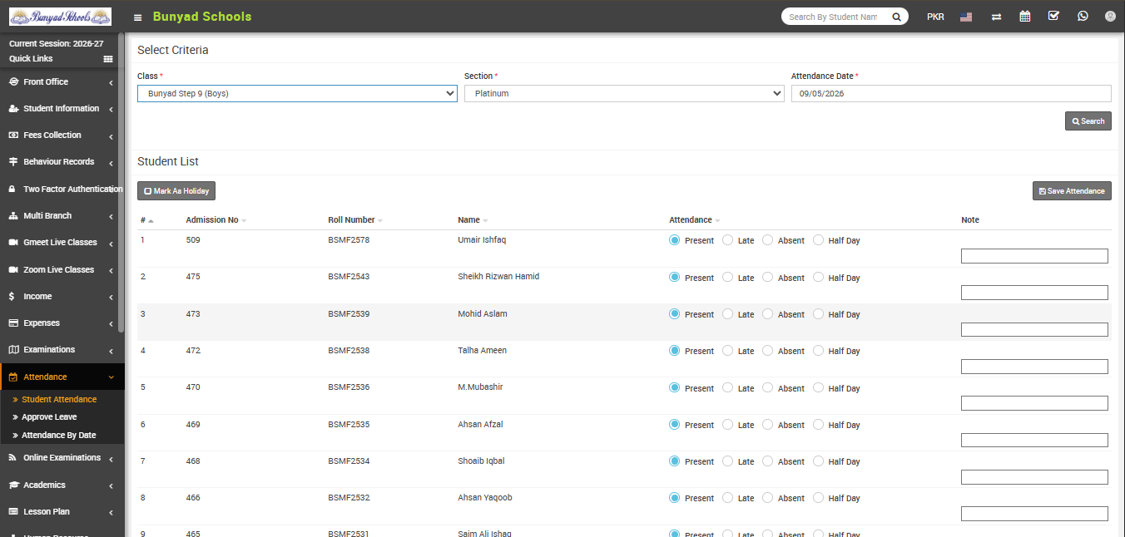This screenshot has height=537, width=1125.
Task: Mark Umair Ishfaq as Absent
Action: (x=767, y=240)
